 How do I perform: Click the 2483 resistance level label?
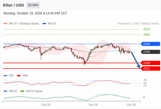[x=147, y=35]
